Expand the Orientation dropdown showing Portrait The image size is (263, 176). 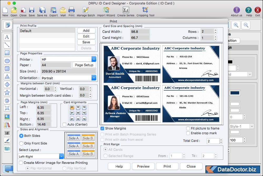click(x=94, y=78)
